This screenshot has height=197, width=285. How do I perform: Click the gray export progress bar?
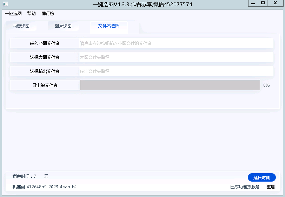click(170, 85)
